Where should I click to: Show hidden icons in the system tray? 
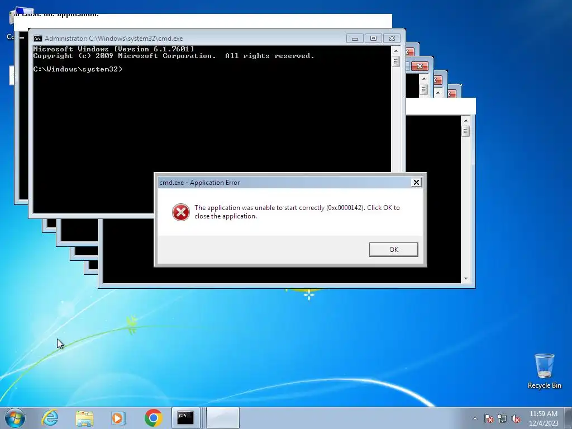475,418
